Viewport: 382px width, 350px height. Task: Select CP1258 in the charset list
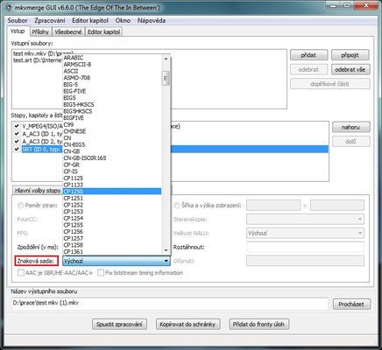coord(112,245)
